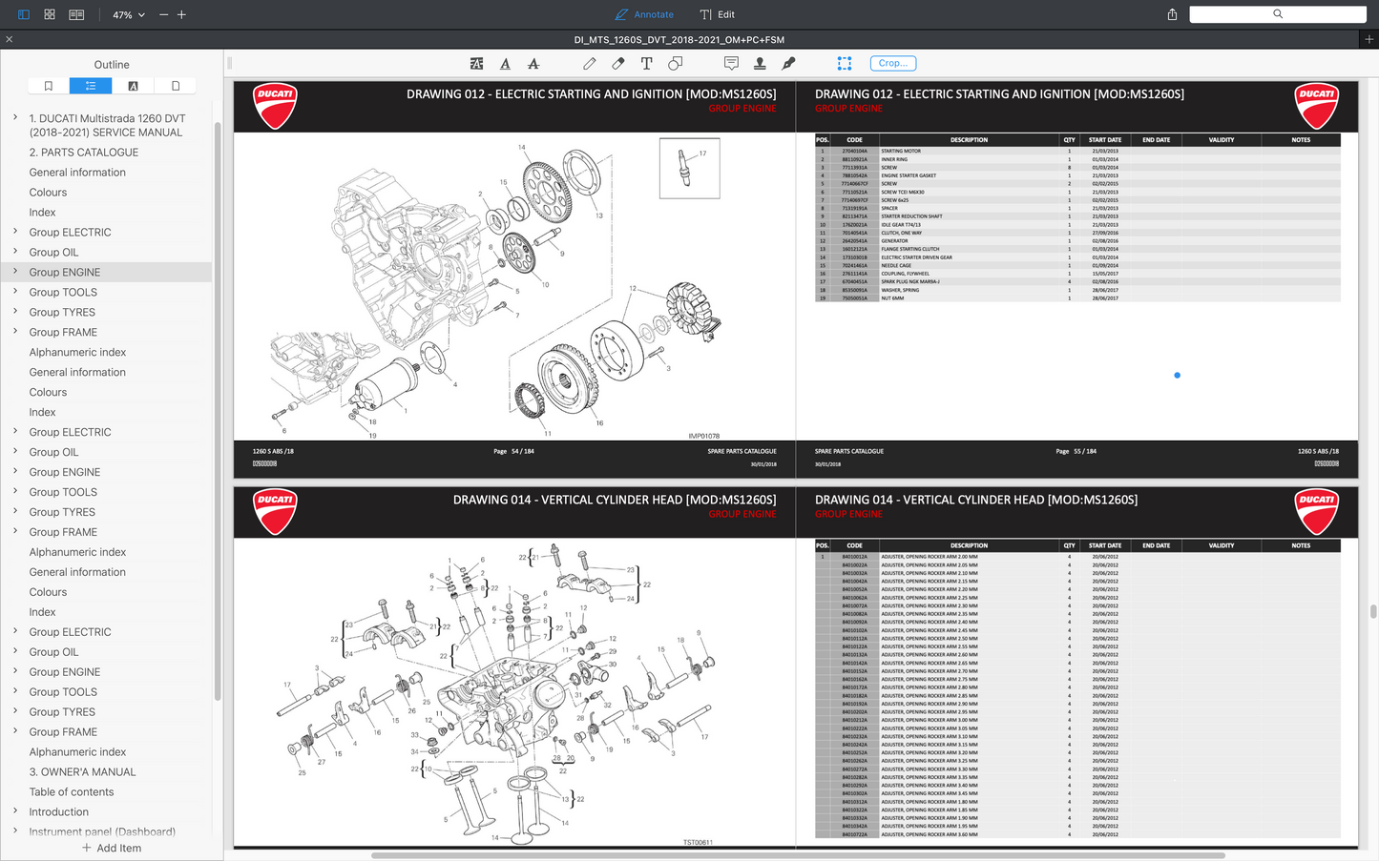This screenshot has height=861, width=1379.
Task: Open the Annotate tab
Action: 644,14
